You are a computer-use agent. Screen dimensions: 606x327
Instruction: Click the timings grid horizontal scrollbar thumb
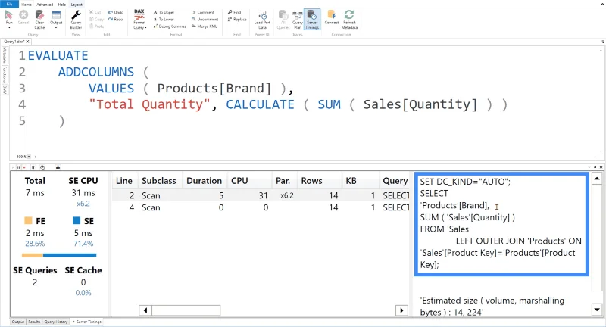(186, 310)
